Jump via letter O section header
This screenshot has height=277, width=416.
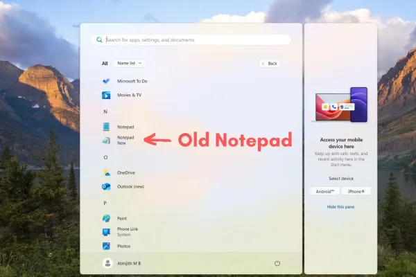(105, 157)
